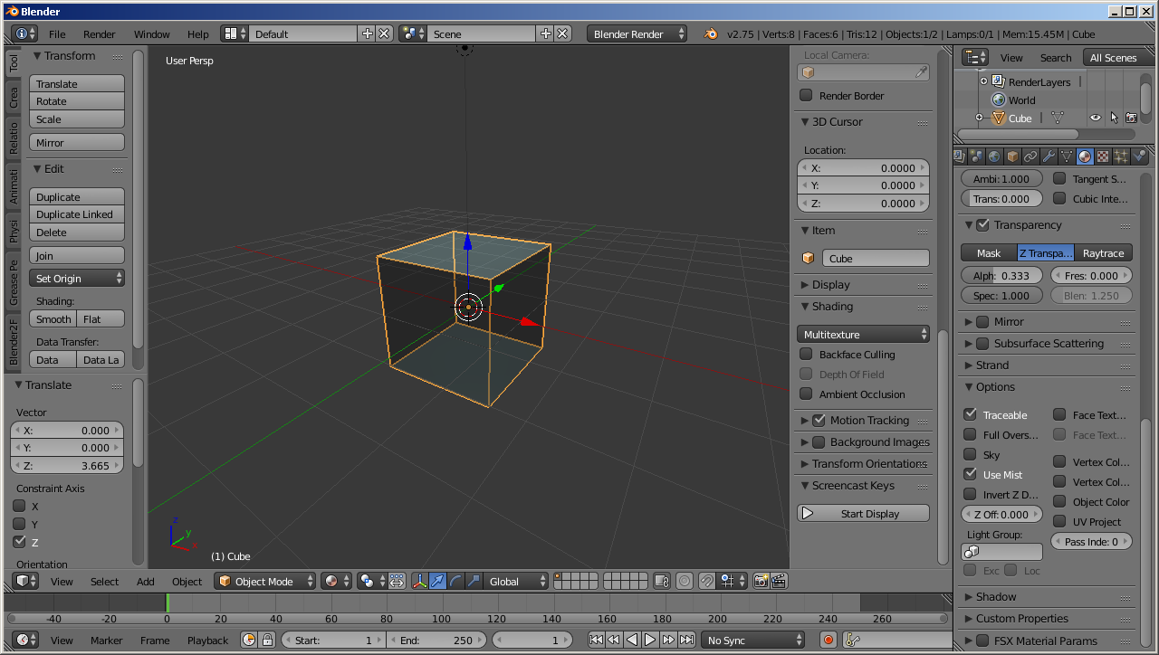Open the outliner Search menu
Image resolution: width=1159 pixels, height=655 pixels.
[x=1055, y=57]
